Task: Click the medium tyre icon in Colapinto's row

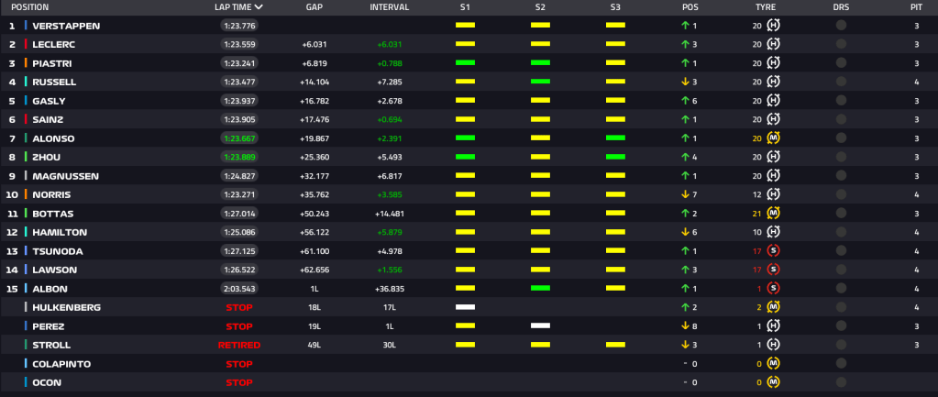Action: 773,363
